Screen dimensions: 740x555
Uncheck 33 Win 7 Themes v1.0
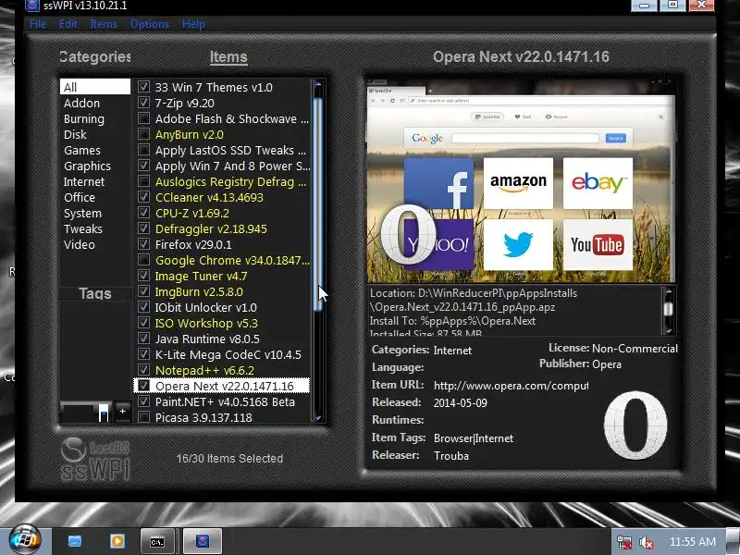tap(143, 87)
